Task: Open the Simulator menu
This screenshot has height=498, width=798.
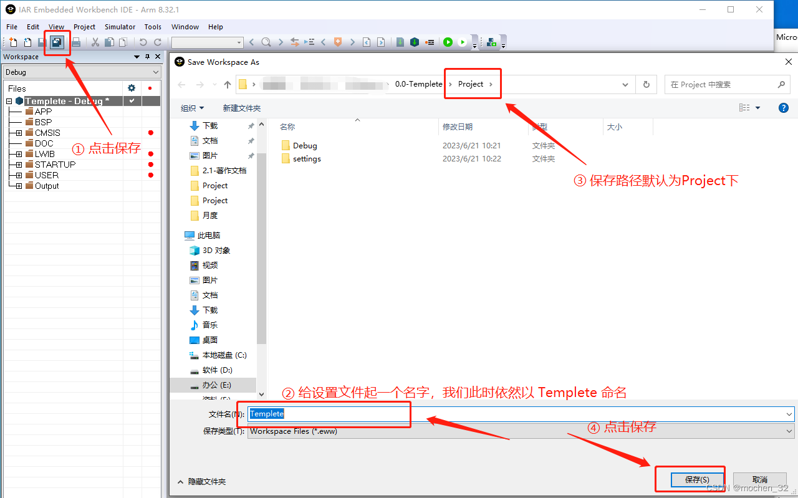Action: [120, 27]
